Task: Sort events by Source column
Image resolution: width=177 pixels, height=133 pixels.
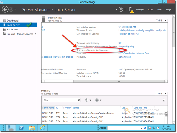Action: [x=76, y=108]
